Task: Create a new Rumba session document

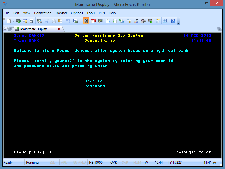Action: [x=9, y=21]
